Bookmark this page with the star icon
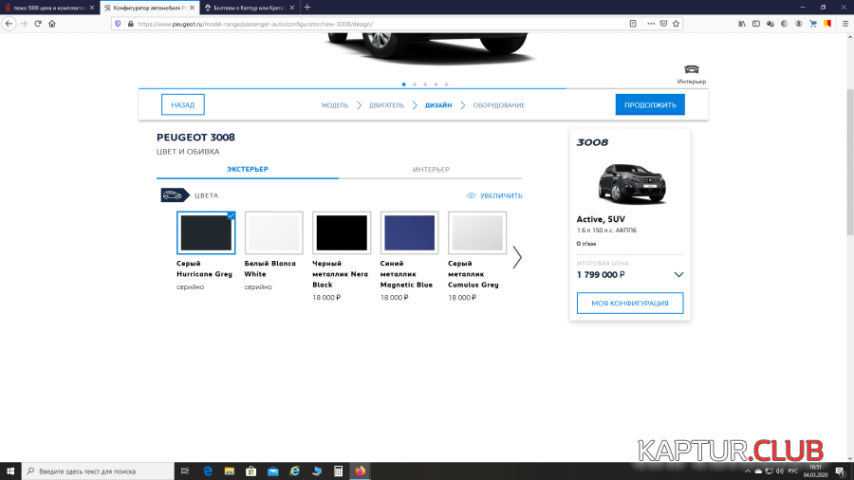 [676, 24]
